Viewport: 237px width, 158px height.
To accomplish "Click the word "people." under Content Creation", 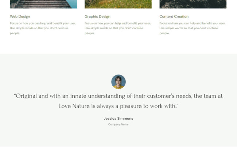I will [x=164, y=33].
